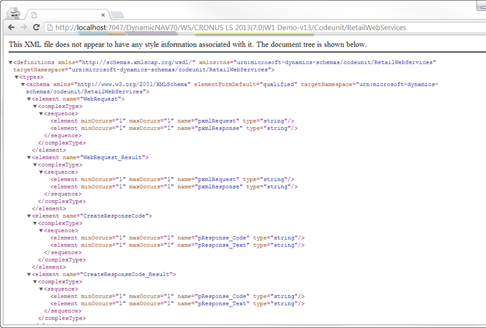The image size is (486, 328).
Task: Click the browser Forward arrow
Action: click(24, 28)
